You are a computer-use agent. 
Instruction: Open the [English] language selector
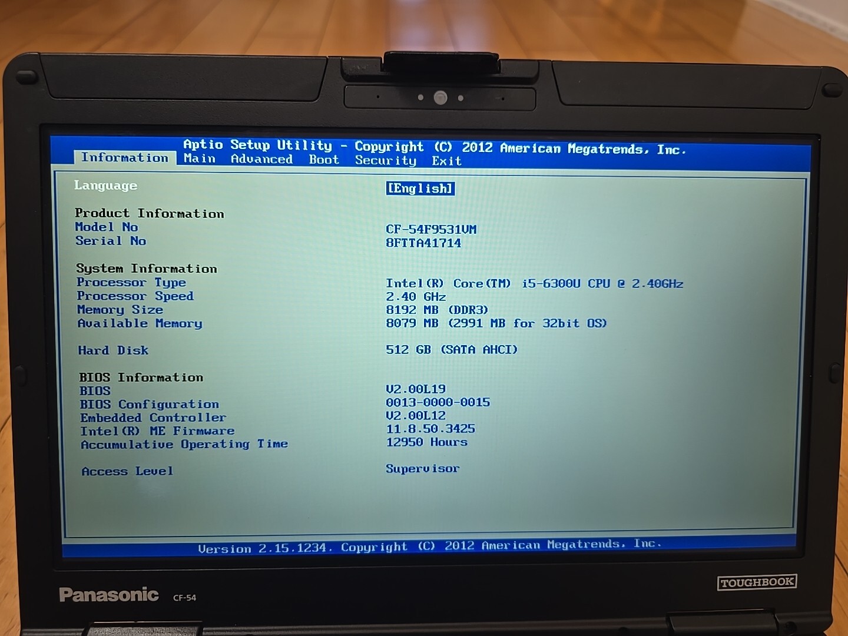click(x=420, y=188)
